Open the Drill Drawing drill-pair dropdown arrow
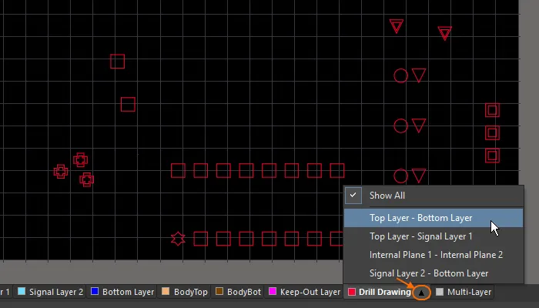Image resolution: width=539 pixels, height=308 pixels. click(421, 293)
